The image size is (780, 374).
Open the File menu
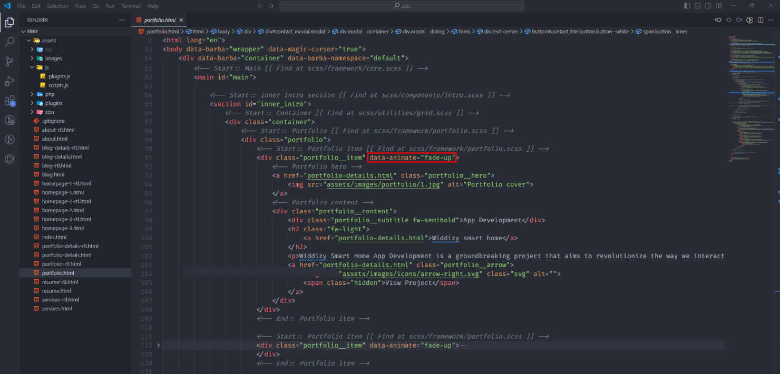point(21,6)
